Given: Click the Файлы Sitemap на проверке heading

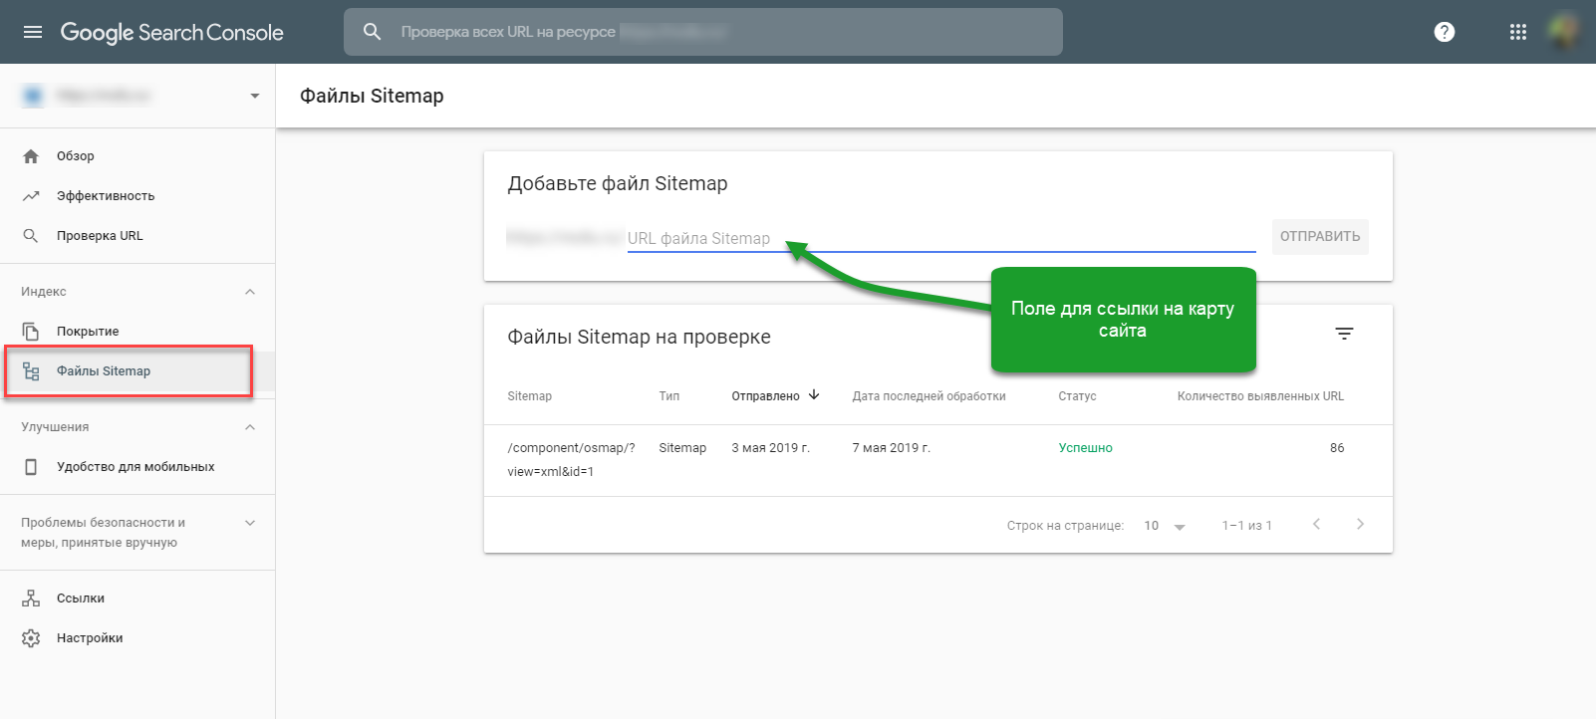Looking at the screenshot, I should [x=639, y=337].
